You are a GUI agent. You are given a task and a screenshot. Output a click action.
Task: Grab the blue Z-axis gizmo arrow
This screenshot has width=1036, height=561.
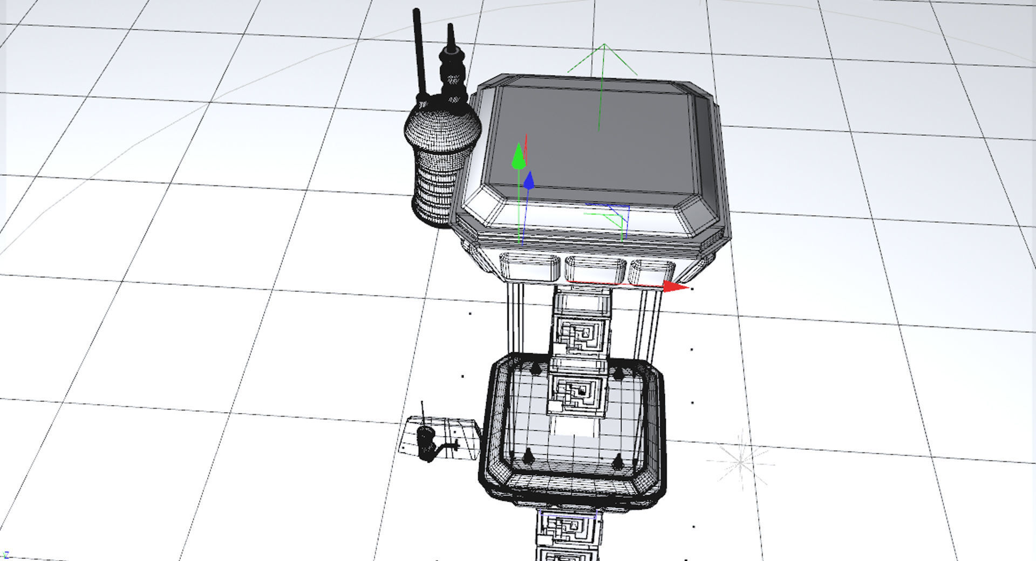point(529,180)
